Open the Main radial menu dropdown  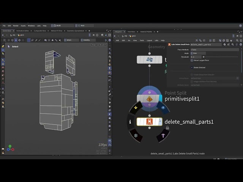(85, 25)
